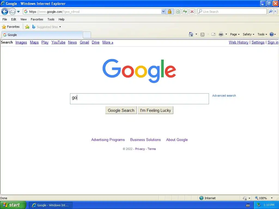Screen dimensions: 279x209
Task: Click the Refresh green arrows icon
Action: (x=185, y=12)
